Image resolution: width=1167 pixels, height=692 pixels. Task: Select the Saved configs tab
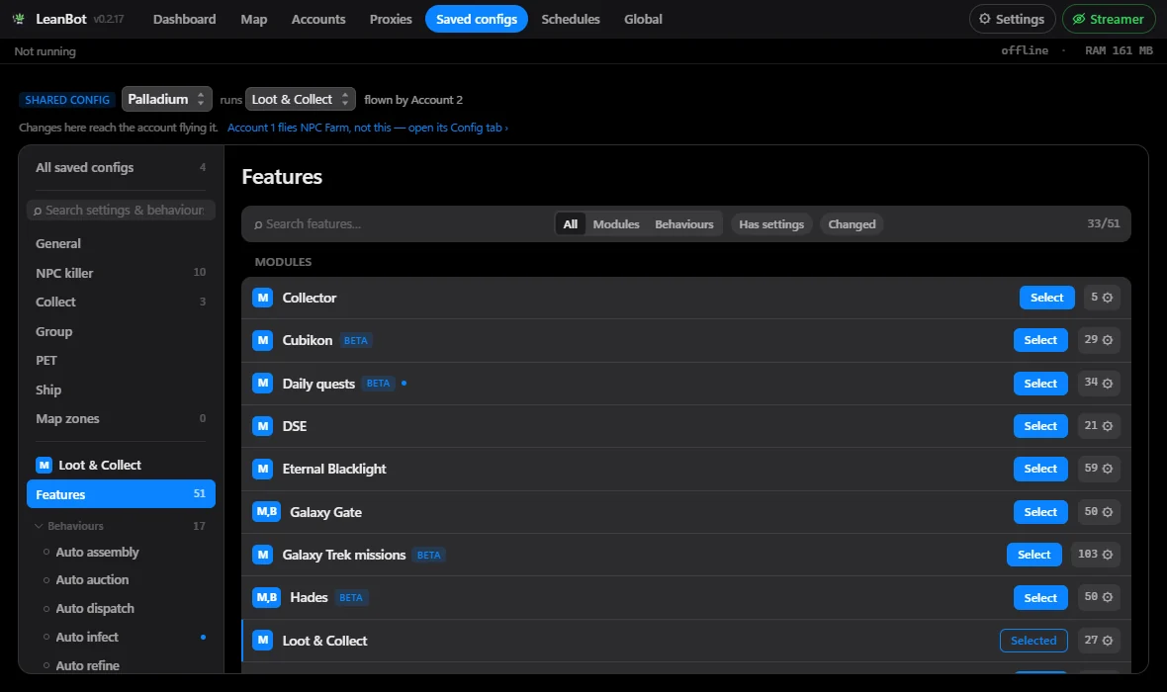pyautogui.click(x=477, y=19)
